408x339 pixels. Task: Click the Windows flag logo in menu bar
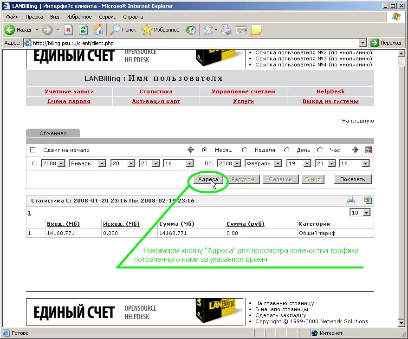click(x=396, y=17)
